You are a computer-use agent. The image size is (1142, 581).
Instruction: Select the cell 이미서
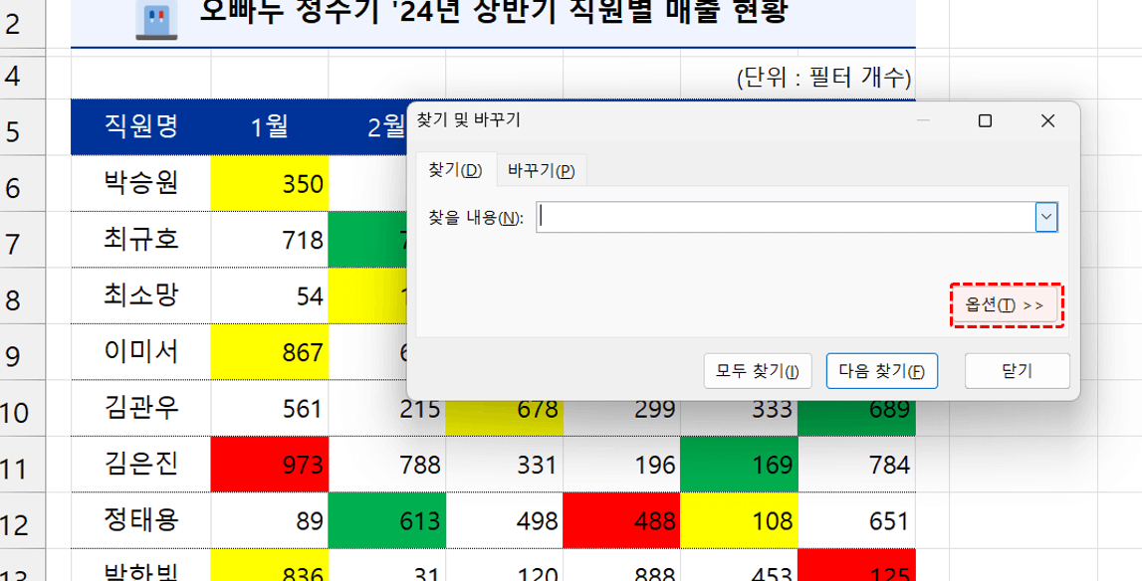[140, 352]
